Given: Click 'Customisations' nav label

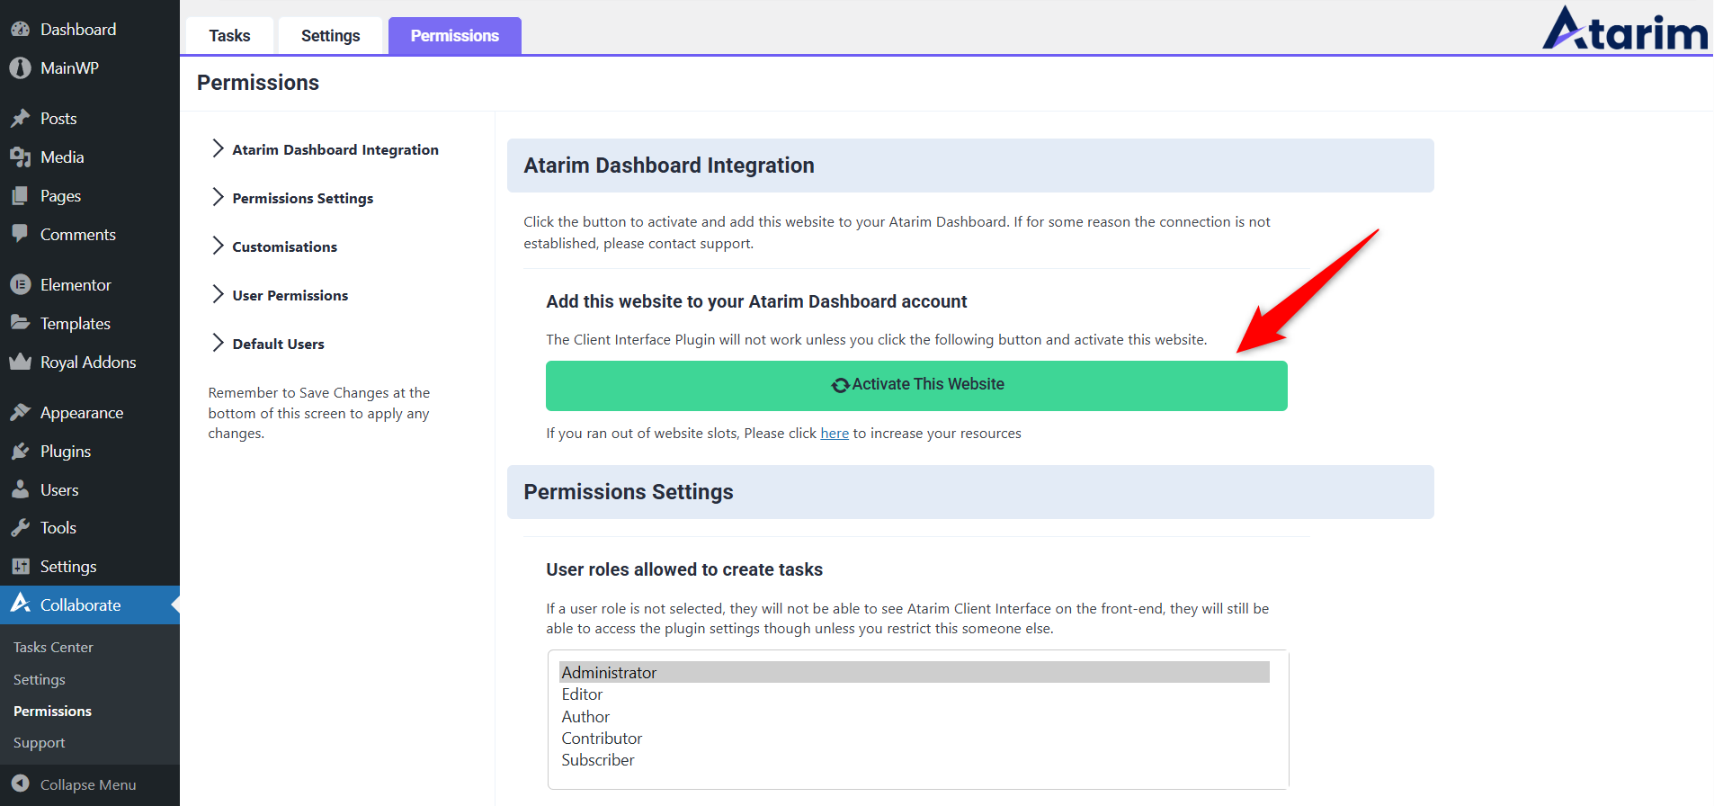Looking at the screenshot, I should tap(285, 246).
